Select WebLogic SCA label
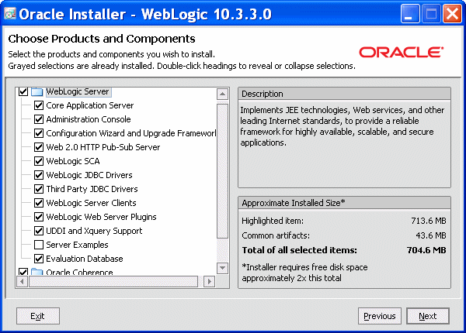Screen dimensions: 466x333 73,161
